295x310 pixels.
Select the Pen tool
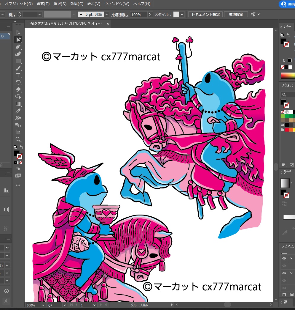coord(18,47)
